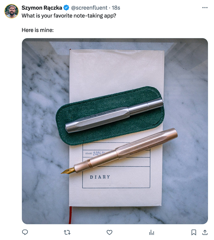Bookmark this tweet
Image resolution: width=214 pixels, height=240 pixels.
pyautogui.click(x=194, y=233)
